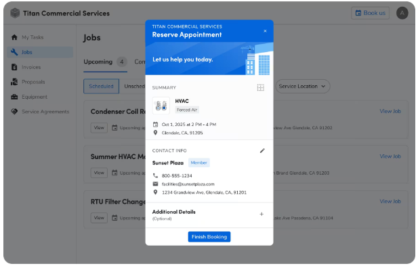Edit contact info with the pencil icon

click(x=262, y=151)
